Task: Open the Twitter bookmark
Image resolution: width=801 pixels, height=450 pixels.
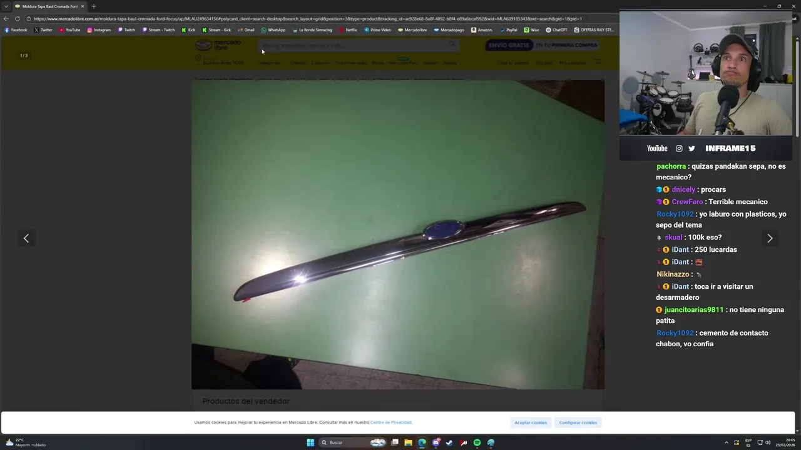Action: click(x=43, y=30)
